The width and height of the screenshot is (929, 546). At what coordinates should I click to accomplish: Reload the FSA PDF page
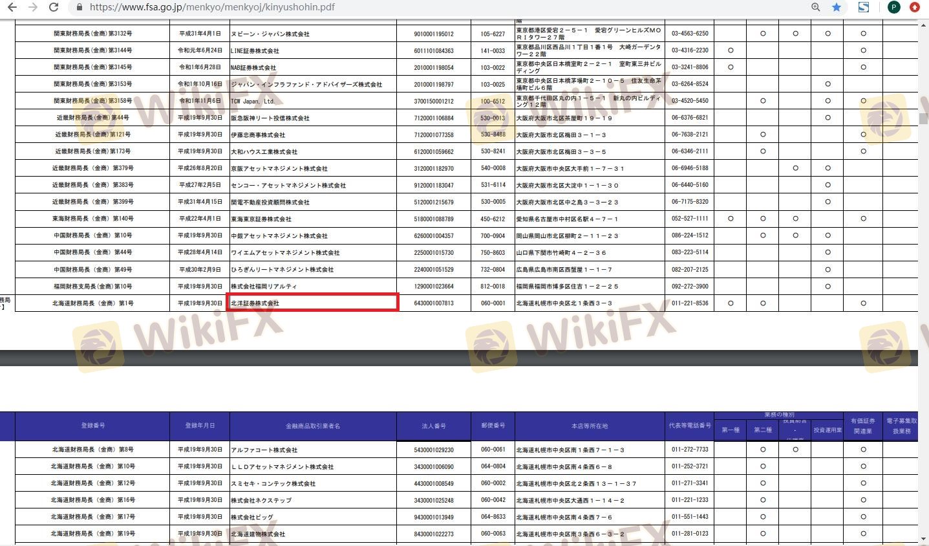click(54, 7)
